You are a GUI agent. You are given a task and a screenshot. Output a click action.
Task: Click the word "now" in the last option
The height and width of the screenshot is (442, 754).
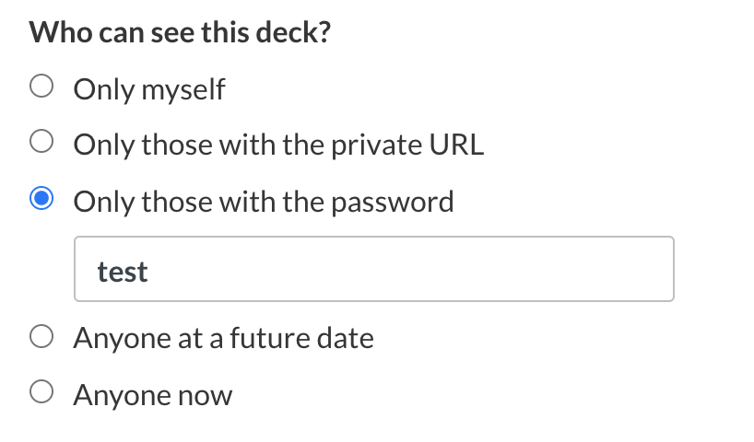[205, 396]
